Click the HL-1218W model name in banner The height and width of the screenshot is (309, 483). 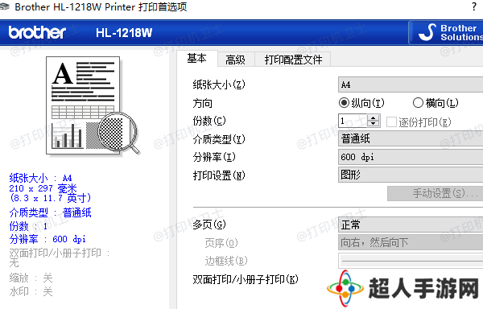pyautogui.click(x=124, y=33)
